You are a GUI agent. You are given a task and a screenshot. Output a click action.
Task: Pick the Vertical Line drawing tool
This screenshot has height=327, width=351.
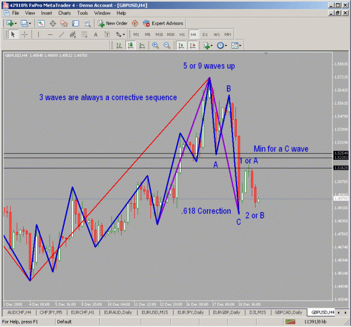click(39, 34)
